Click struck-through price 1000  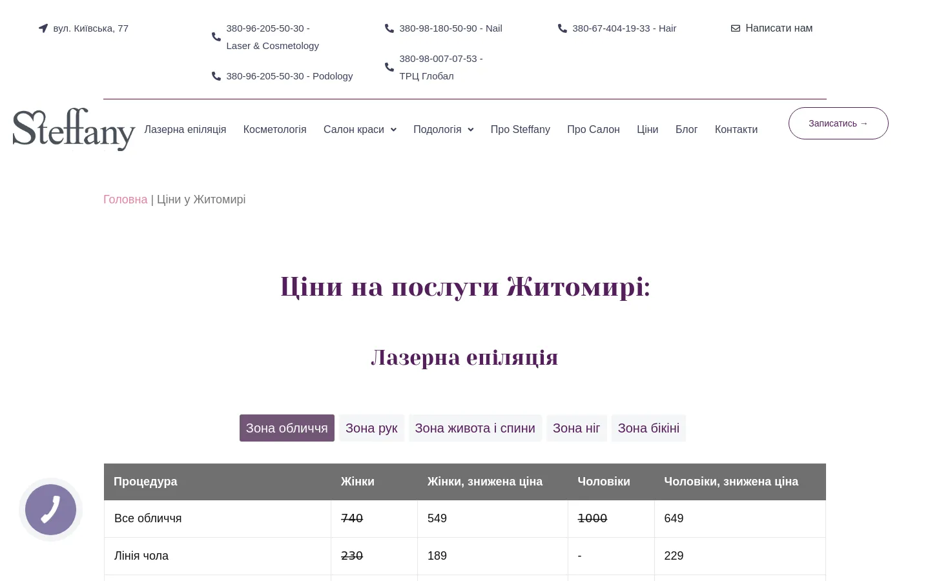coord(592,518)
